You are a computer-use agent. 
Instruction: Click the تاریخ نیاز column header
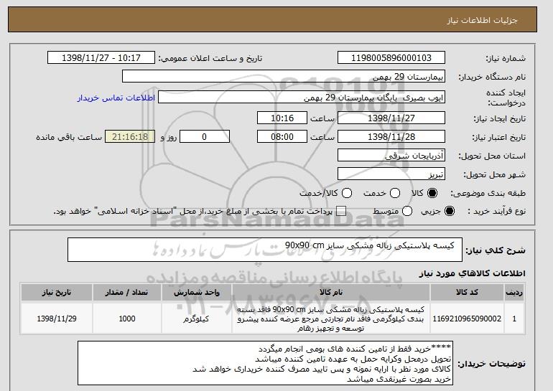57,293
